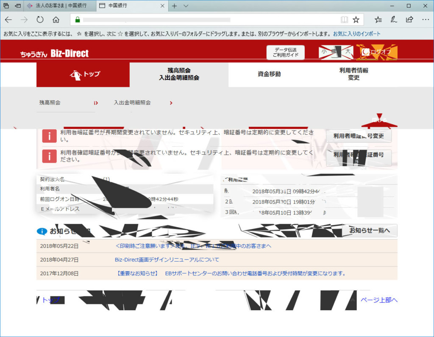Open 【重要なお知らせ】 EBサポートセンター notice link
The height and width of the screenshot is (337, 434).
pyautogui.click(x=231, y=273)
